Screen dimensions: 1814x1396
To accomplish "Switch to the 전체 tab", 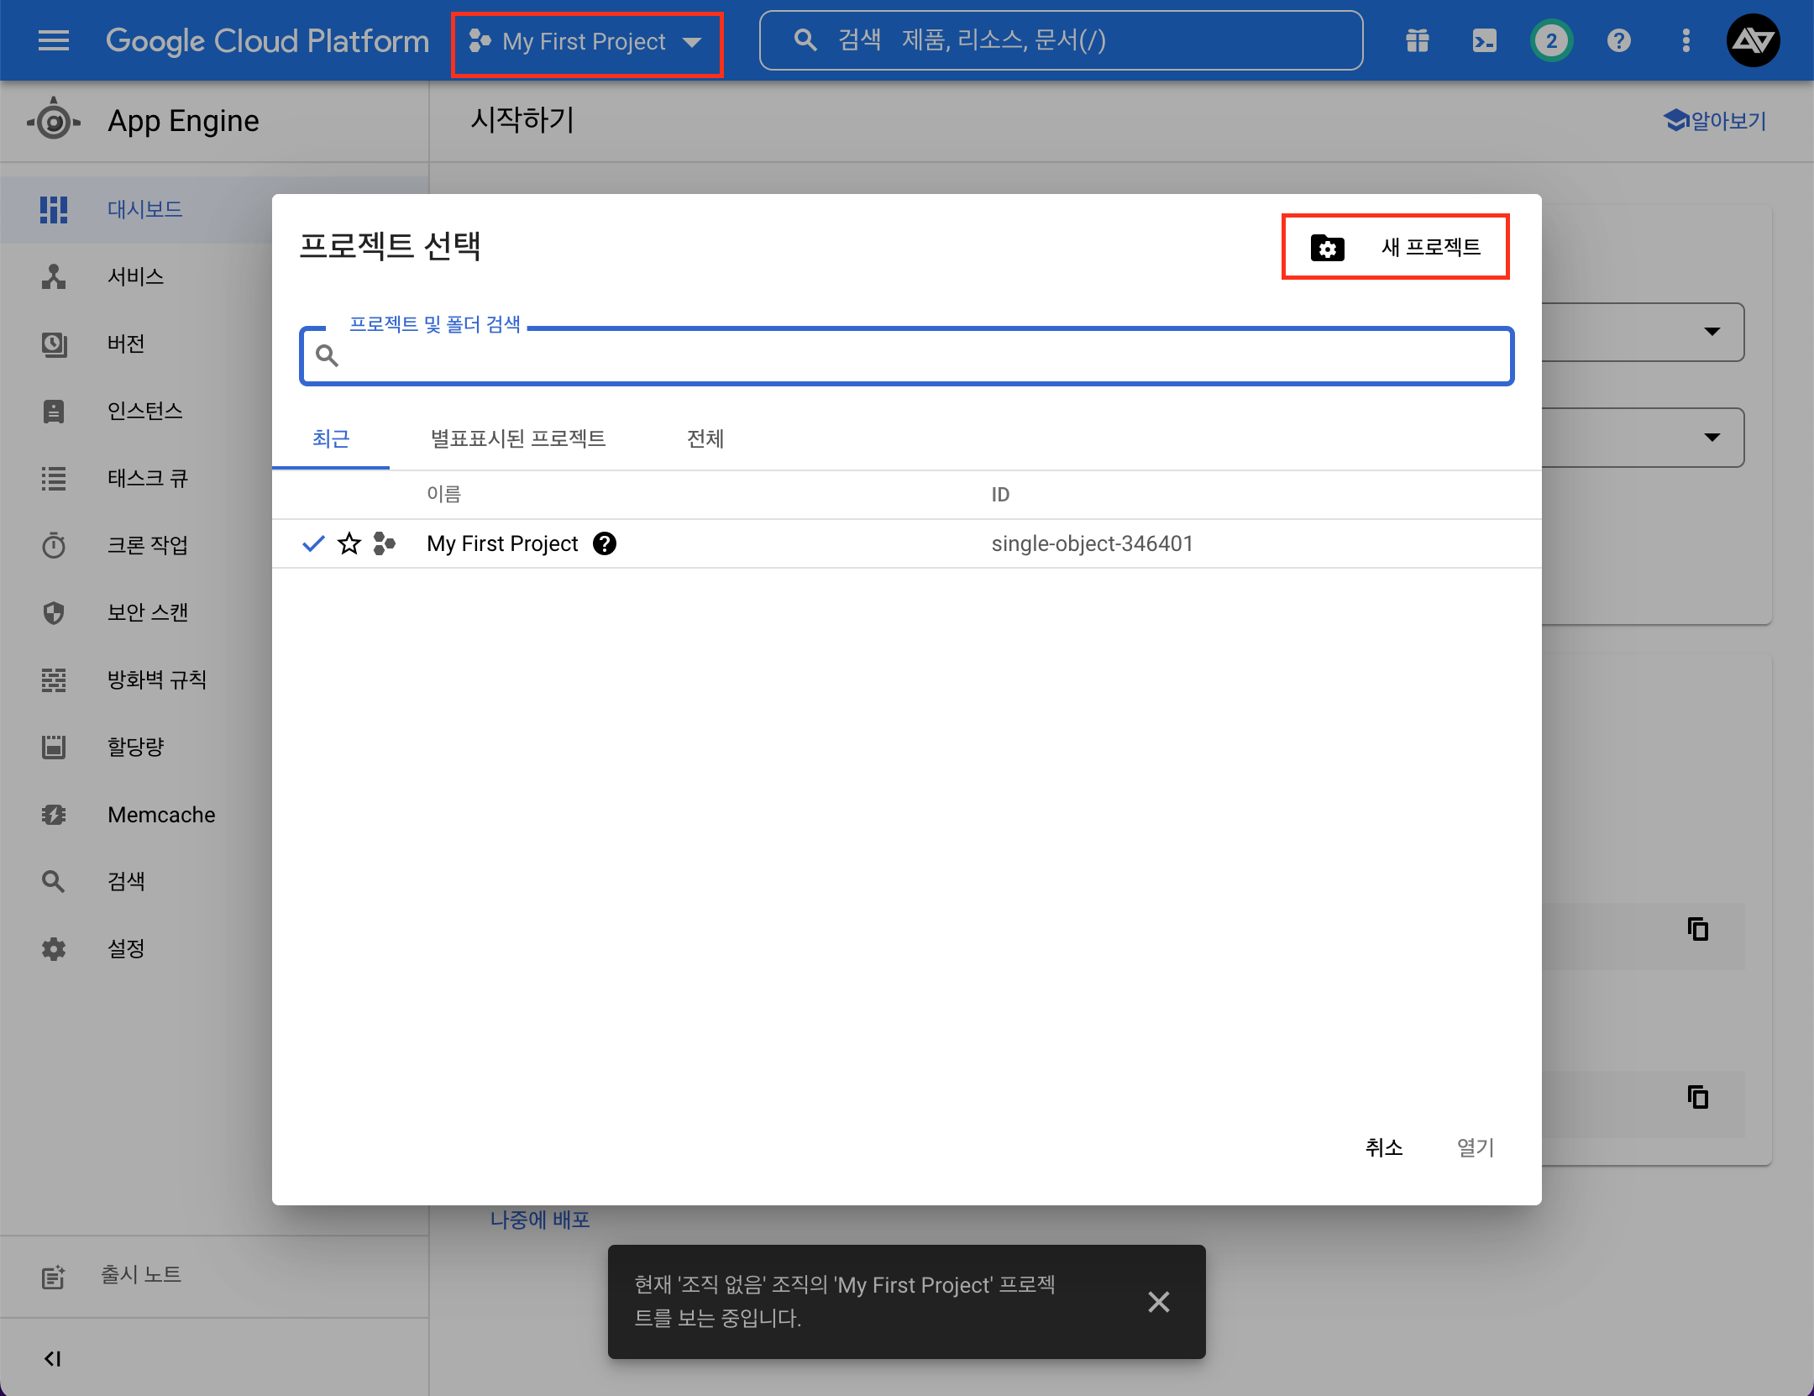I will (705, 438).
